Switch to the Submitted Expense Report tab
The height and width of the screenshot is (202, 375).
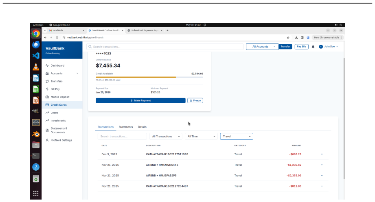tap(145, 30)
